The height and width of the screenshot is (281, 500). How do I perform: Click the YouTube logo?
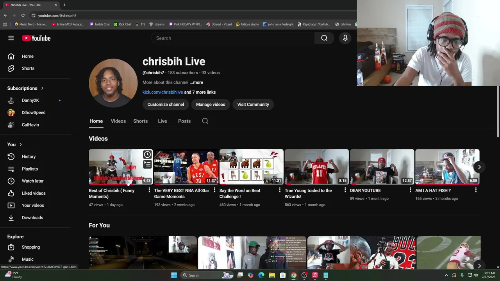click(x=36, y=38)
